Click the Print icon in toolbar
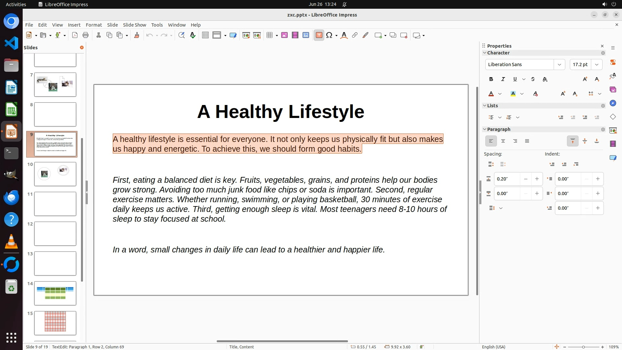Viewport: 622px width, 350px height. tap(86, 35)
